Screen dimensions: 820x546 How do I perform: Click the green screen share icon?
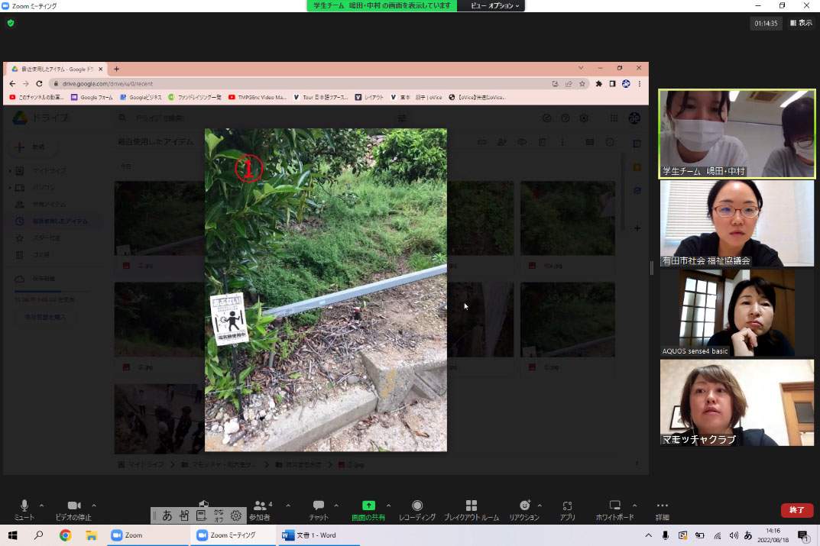[x=368, y=506]
